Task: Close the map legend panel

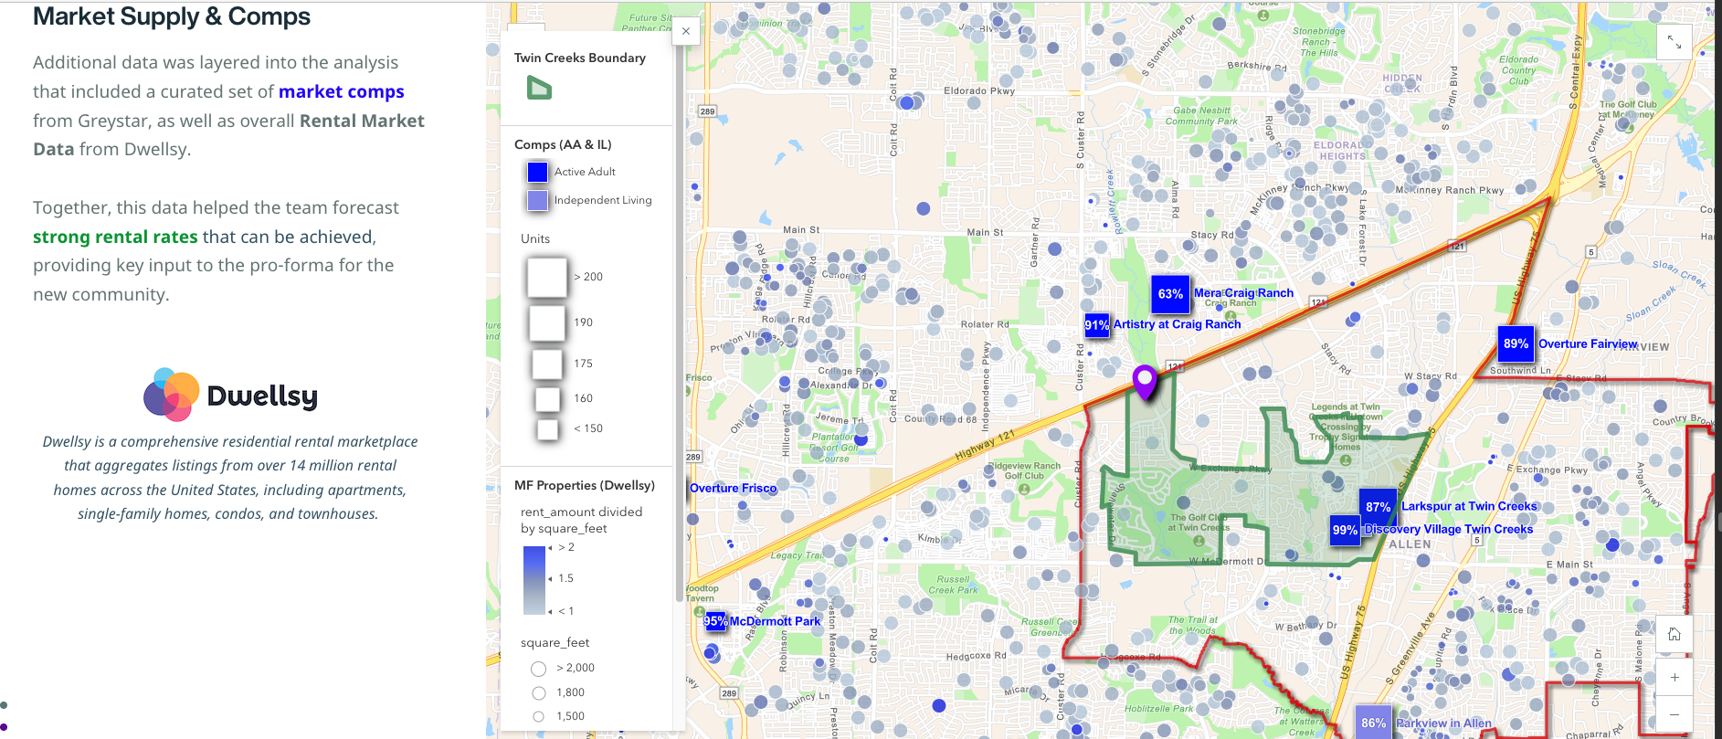Action: [x=686, y=31]
